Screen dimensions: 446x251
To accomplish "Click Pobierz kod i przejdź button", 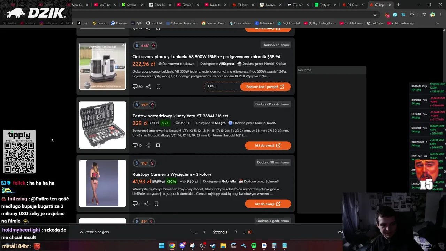I will (265, 87).
